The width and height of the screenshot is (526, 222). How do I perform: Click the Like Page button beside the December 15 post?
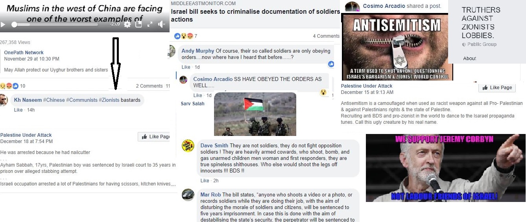tap(497, 88)
